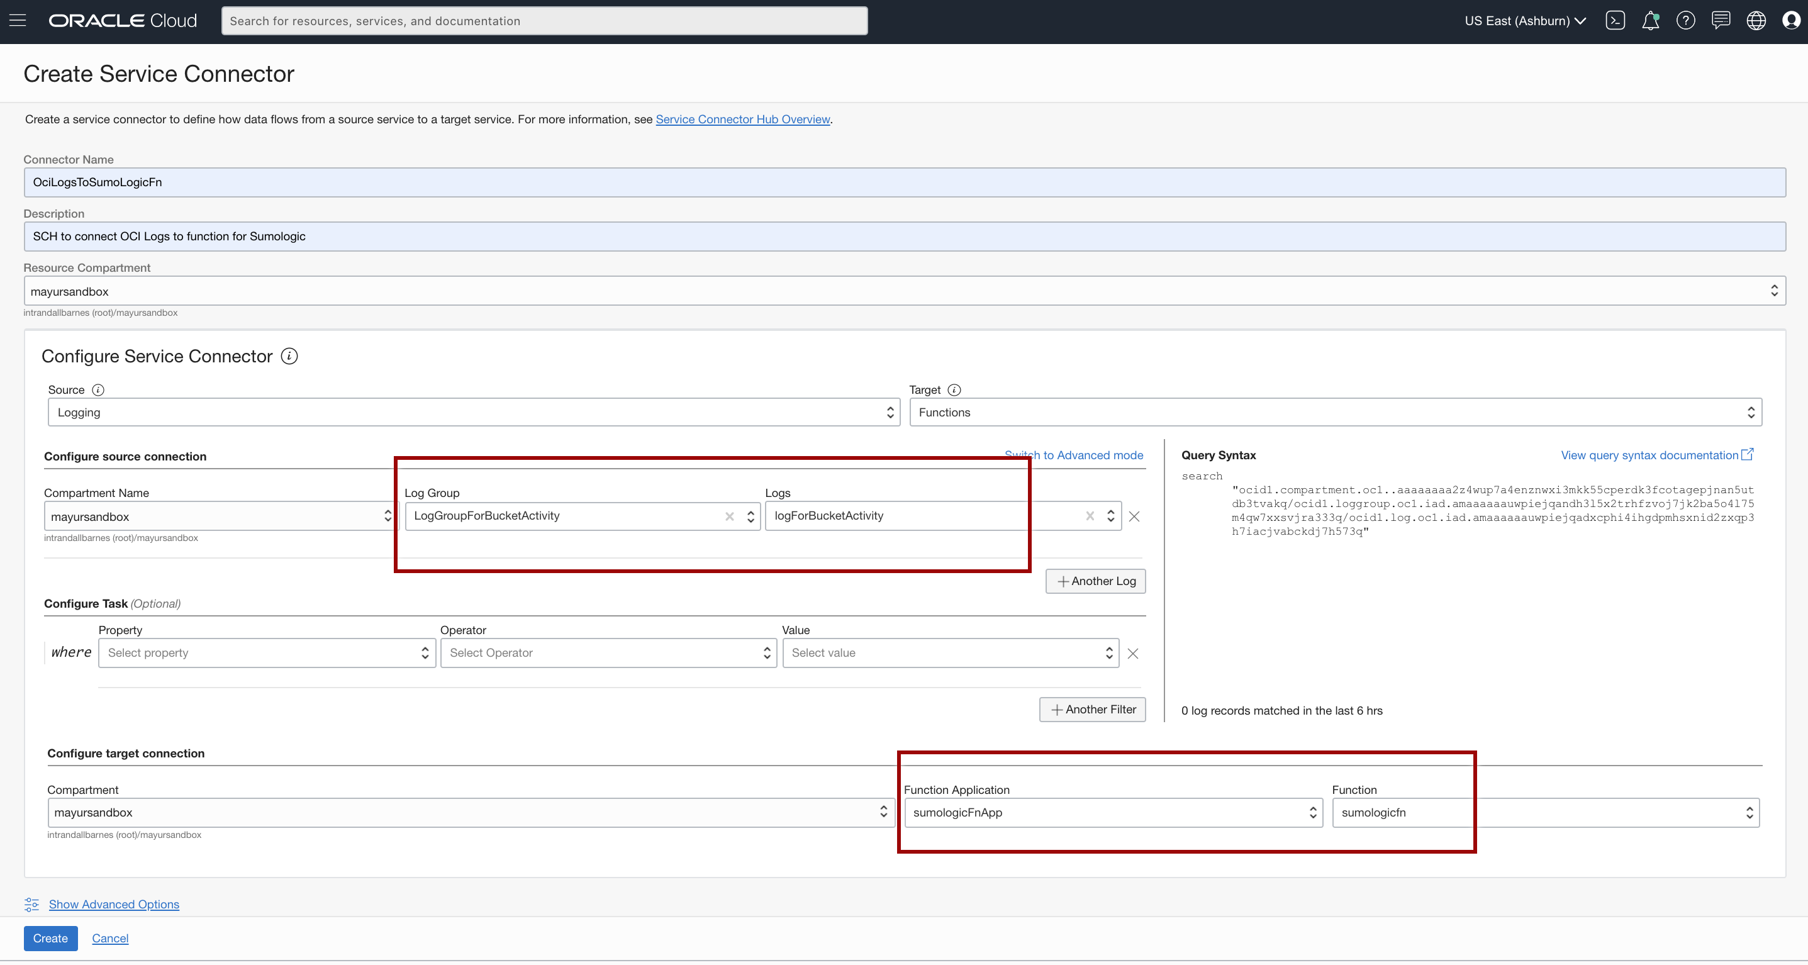
Task: Click the Create button
Action: pos(50,939)
